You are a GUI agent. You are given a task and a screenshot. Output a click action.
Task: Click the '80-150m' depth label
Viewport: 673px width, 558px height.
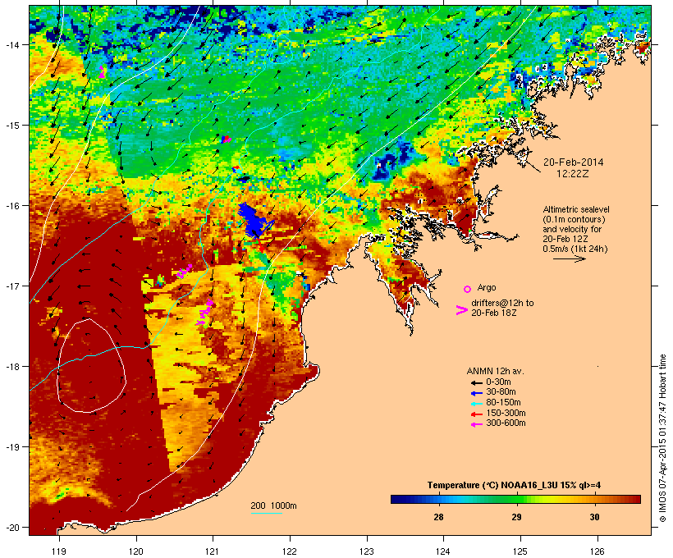tap(503, 403)
